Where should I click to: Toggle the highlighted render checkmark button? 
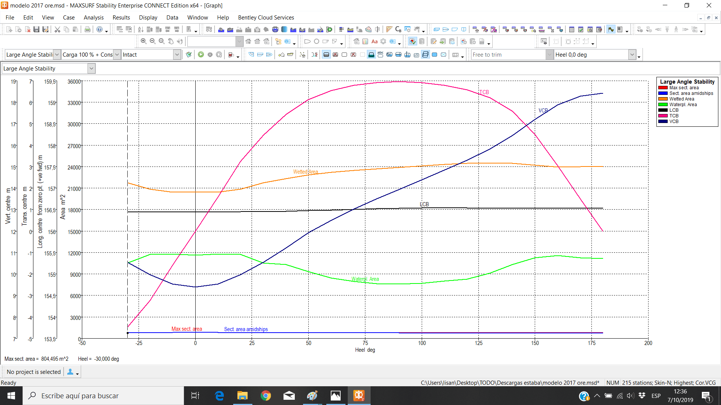coord(413,41)
